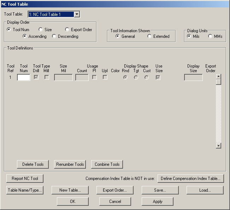This screenshot has width=230, height=210.
Task: Toggle the Mill tool type checkbox
Action: point(47,77)
